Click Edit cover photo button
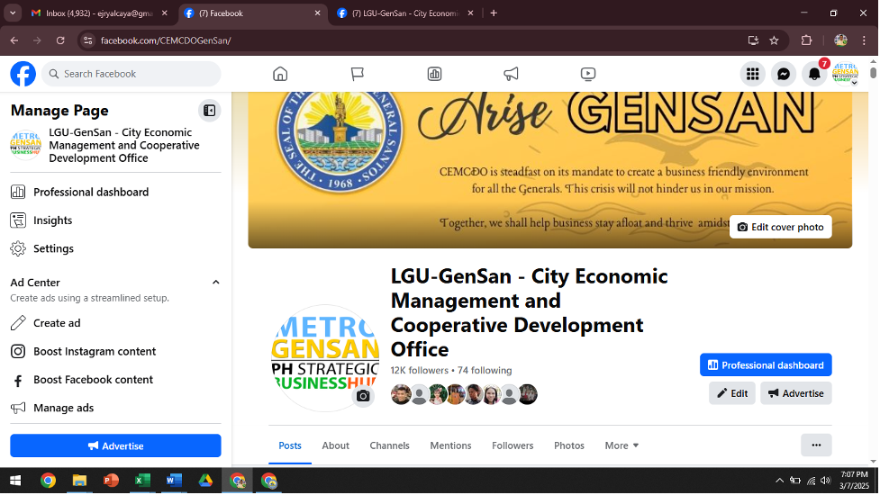Screen dimensions: 880x495 pos(780,227)
